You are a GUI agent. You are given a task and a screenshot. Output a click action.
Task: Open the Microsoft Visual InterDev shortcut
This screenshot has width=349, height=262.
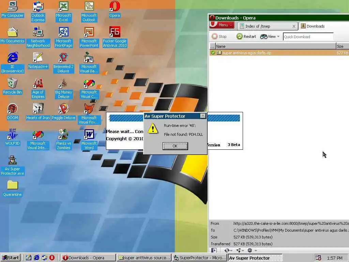pyautogui.click(x=38, y=140)
